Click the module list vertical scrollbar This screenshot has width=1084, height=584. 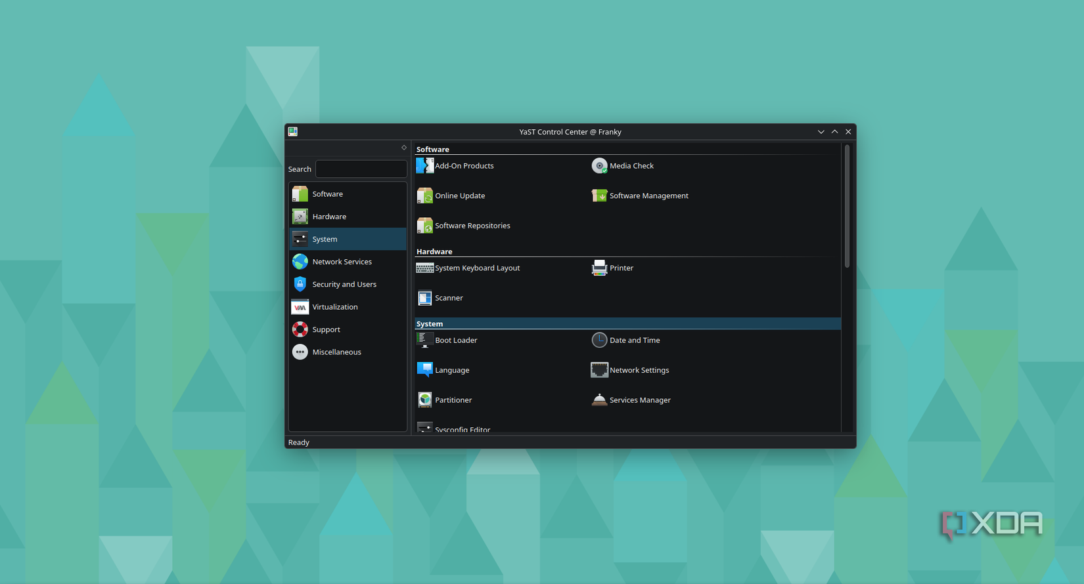tap(847, 207)
